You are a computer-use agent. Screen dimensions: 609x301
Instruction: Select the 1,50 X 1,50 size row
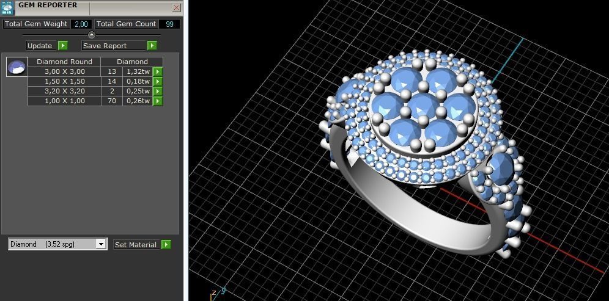pyautogui.click(x=64, y=81)
